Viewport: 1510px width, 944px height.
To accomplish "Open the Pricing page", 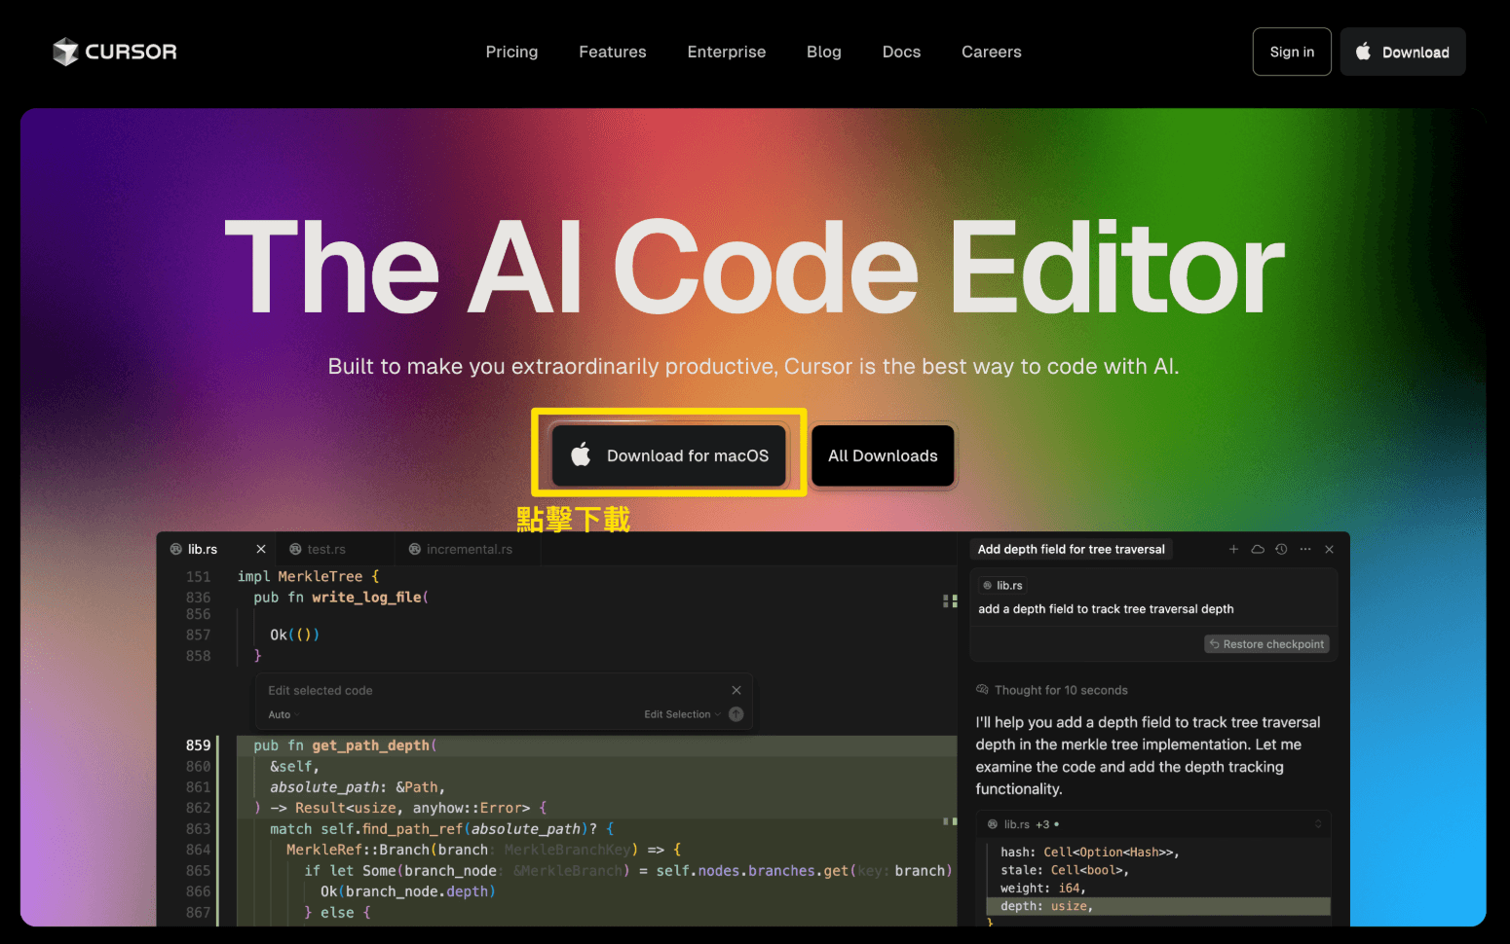I will pos(511,52).
